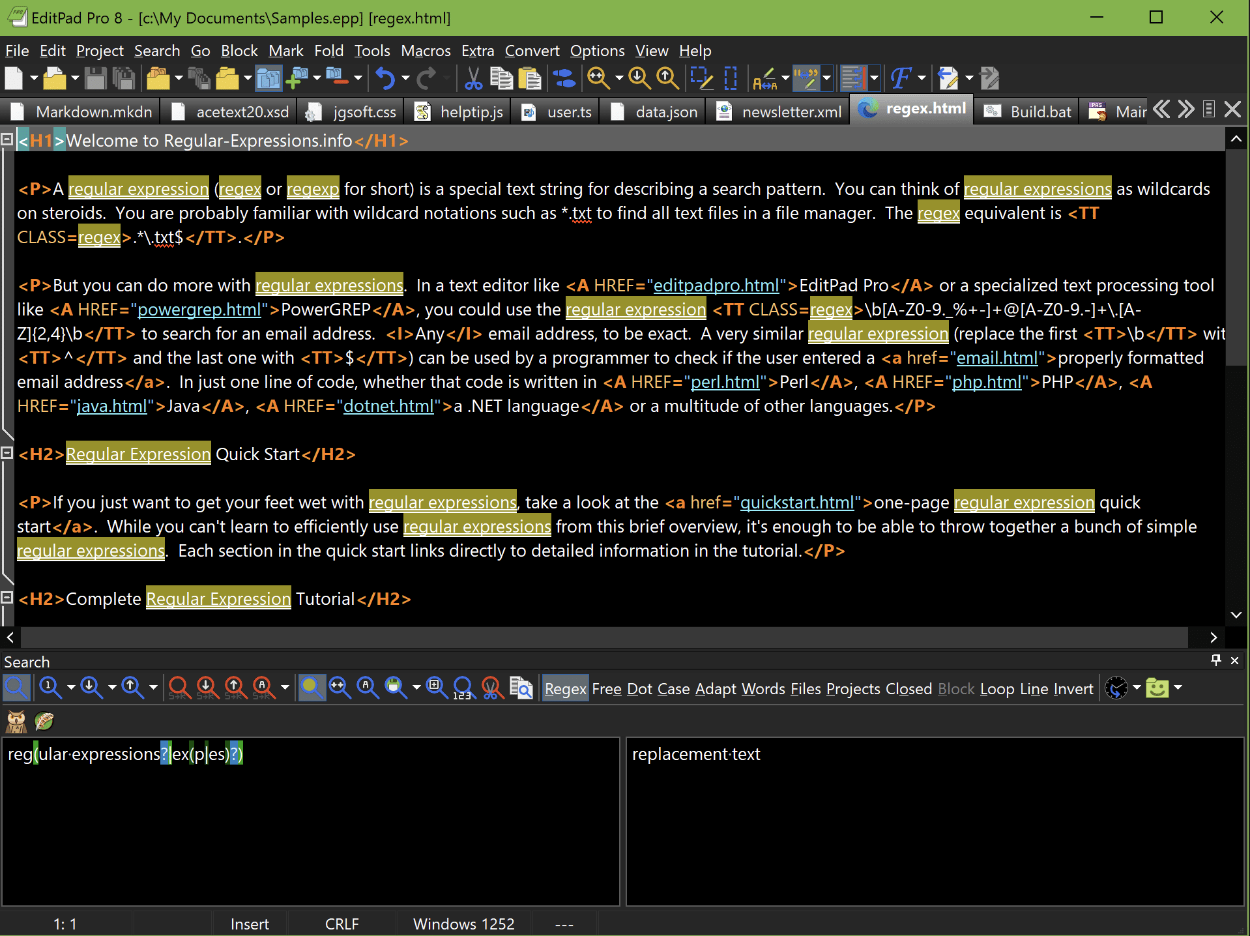
Task: Launch RegexBuddy via the owl icon
Action: (16, 722)
